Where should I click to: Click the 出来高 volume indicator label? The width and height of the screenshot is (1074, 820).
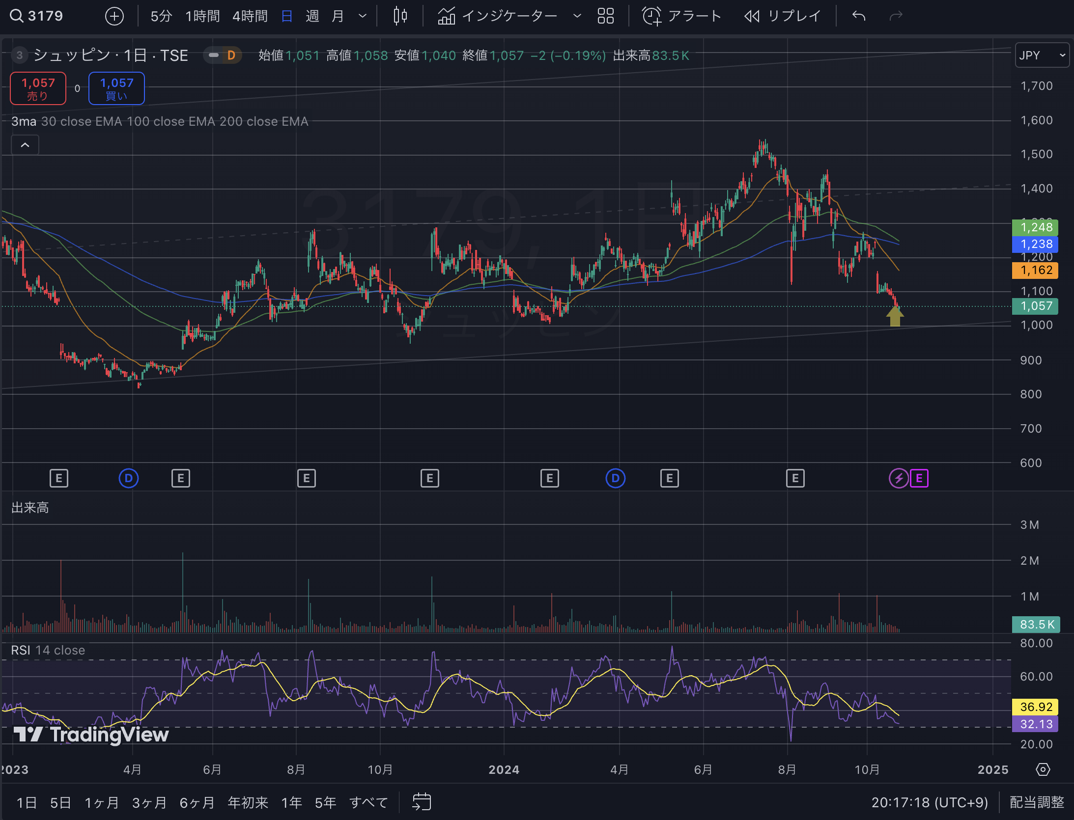coord(30,507)
